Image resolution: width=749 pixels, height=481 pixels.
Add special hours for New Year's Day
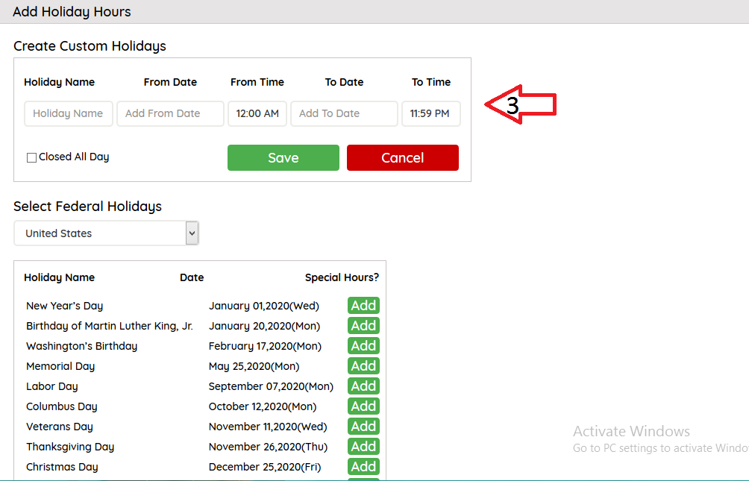coord(363,306)
